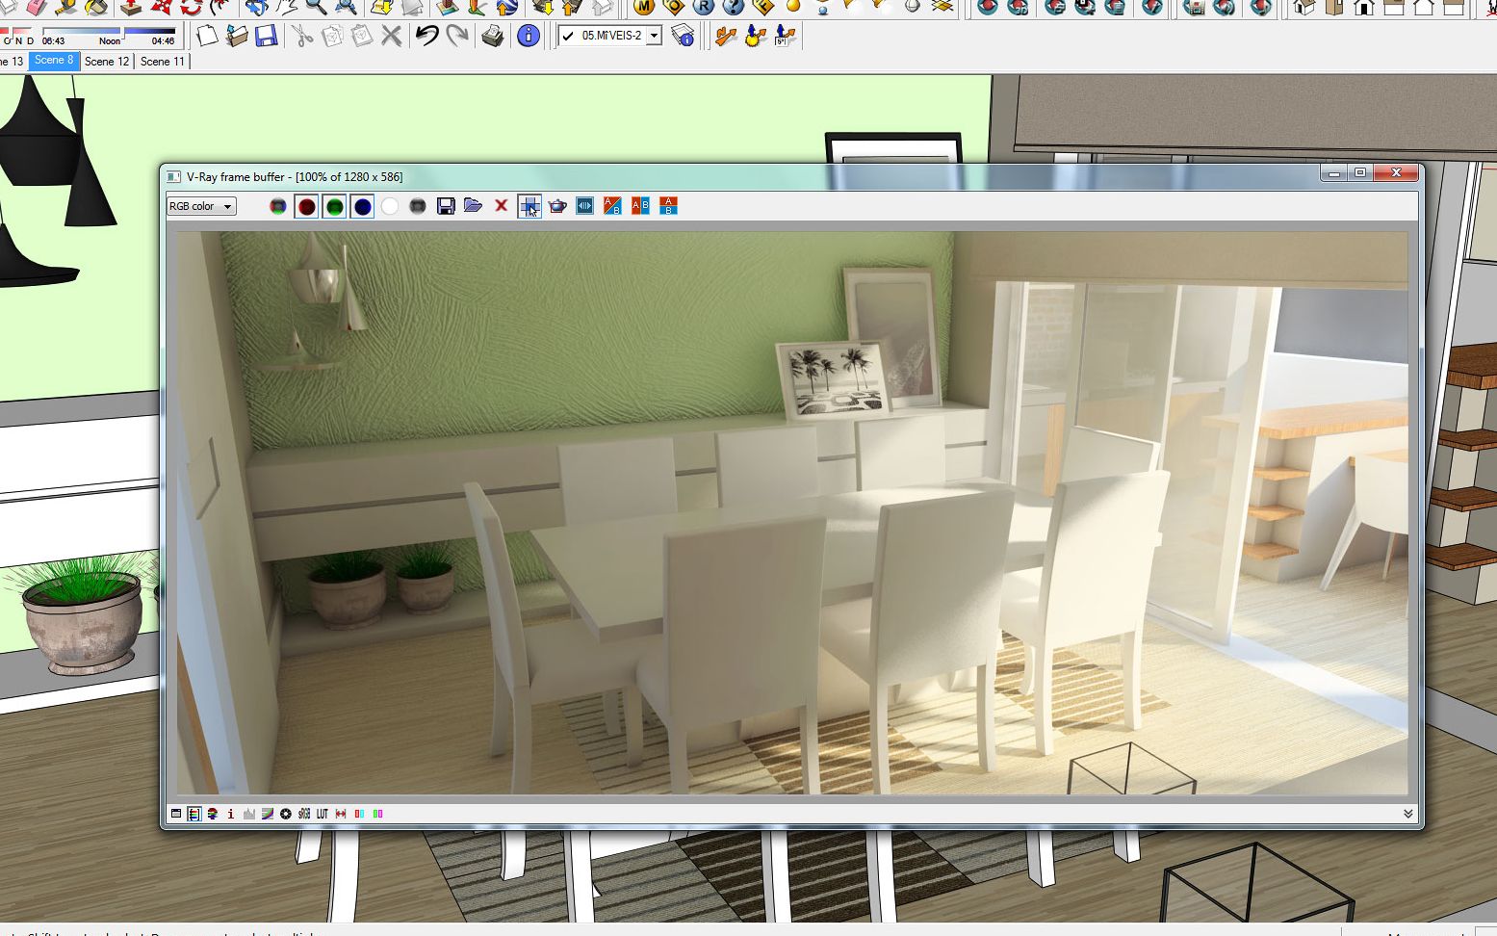Viewport: 1497px width, 936px height.
Task: Click Paste icon in standard toolbar
Action: pyautogui.click(x=362, y=36)
